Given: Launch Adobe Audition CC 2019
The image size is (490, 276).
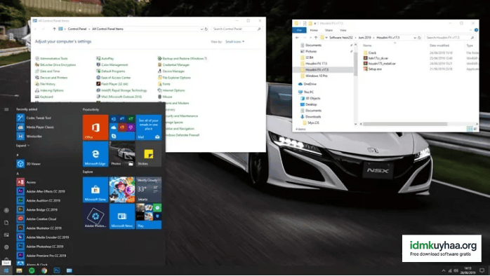Looking at the screenshot, I should 38,200.
